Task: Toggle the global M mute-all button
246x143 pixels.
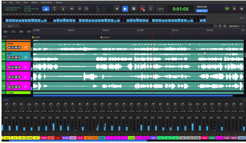Action: coord(6,32)
